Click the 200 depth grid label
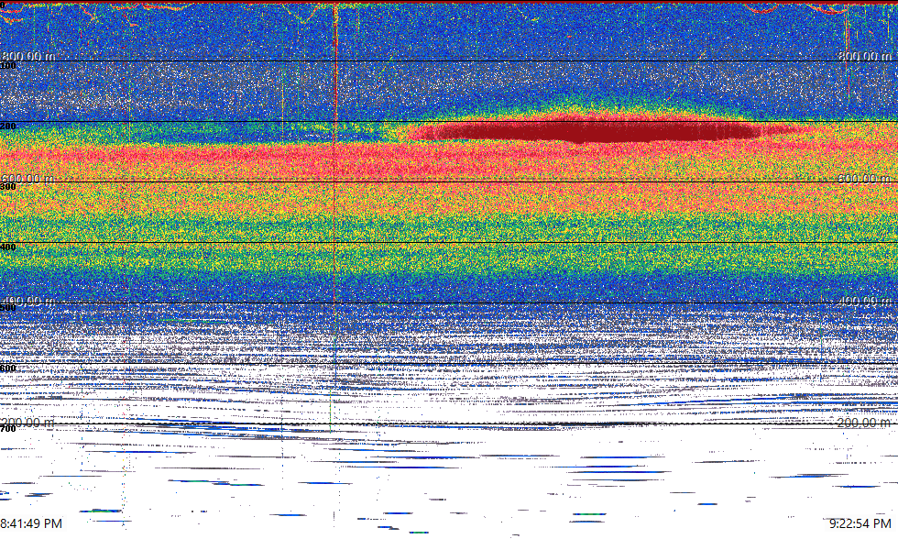The image size is (898, 539). [8, 126]
